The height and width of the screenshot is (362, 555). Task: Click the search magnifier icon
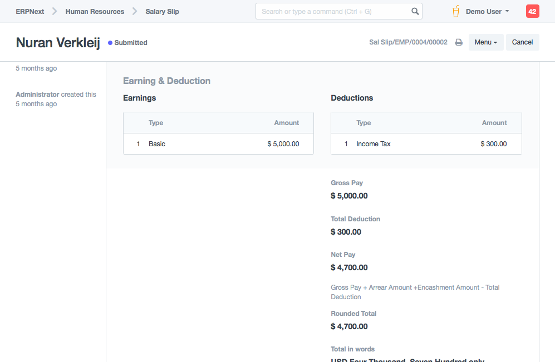tap(415, 11)
